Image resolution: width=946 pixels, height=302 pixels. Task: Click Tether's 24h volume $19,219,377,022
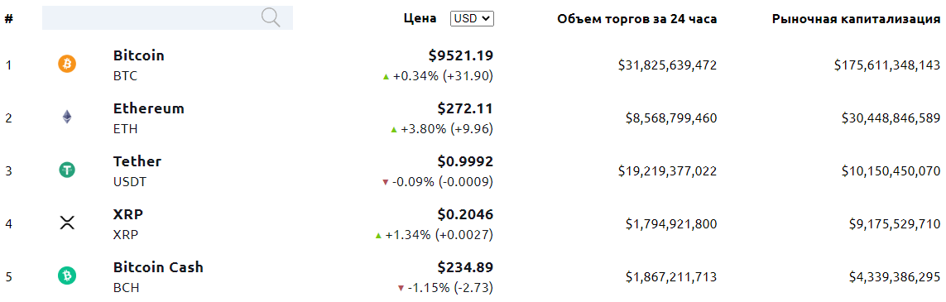pyautogui.click(x=667, y=171)
